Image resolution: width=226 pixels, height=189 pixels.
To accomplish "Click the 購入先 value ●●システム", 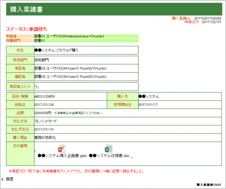I will point(148,96).
